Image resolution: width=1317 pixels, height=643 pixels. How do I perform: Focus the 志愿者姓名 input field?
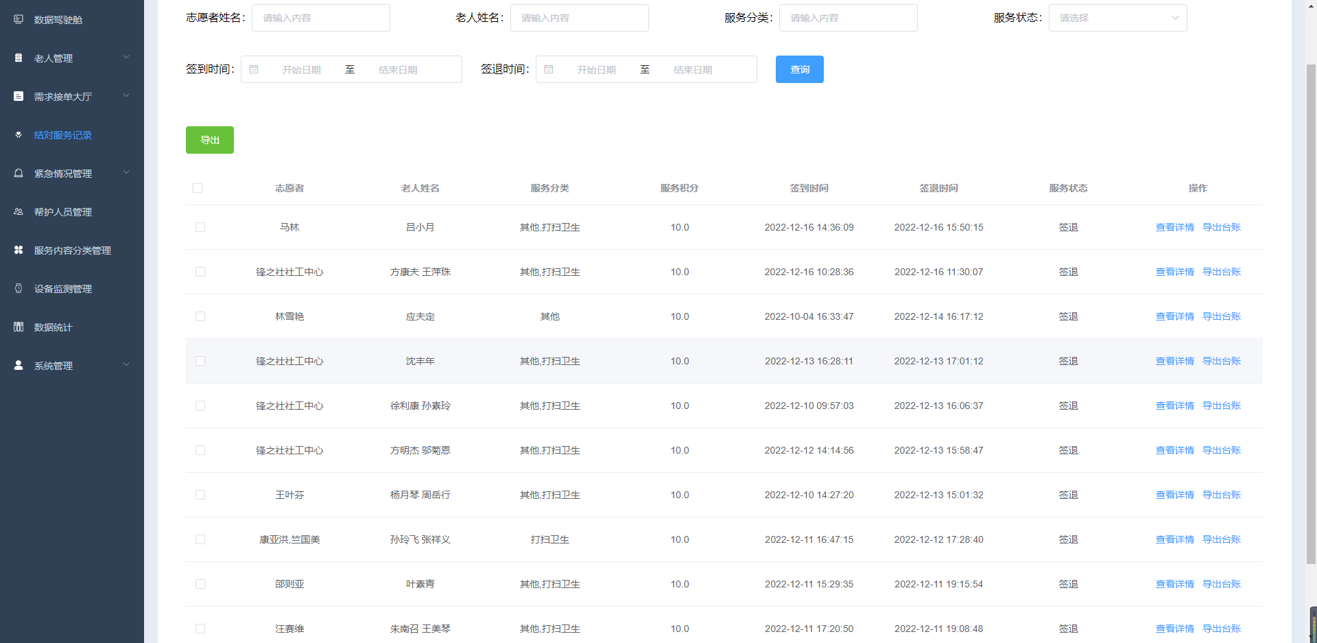(x=321, y=18)
